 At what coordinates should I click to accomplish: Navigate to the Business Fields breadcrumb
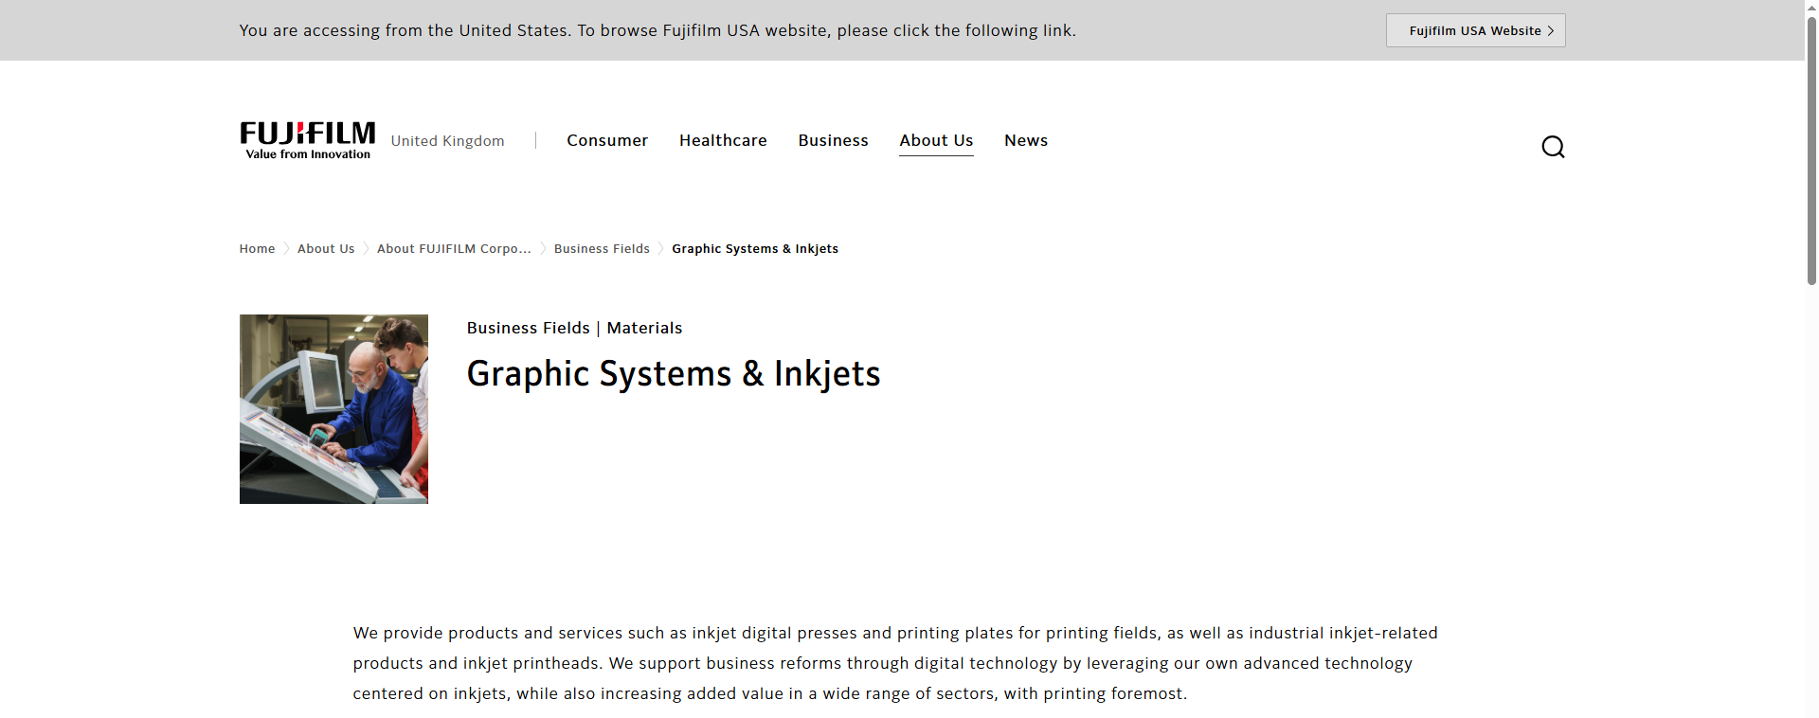click(x=602, y=249)
